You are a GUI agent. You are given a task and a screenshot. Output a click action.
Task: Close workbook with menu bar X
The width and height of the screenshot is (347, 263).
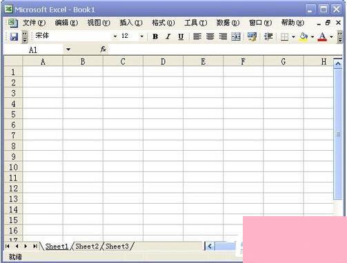click(338, 23)
